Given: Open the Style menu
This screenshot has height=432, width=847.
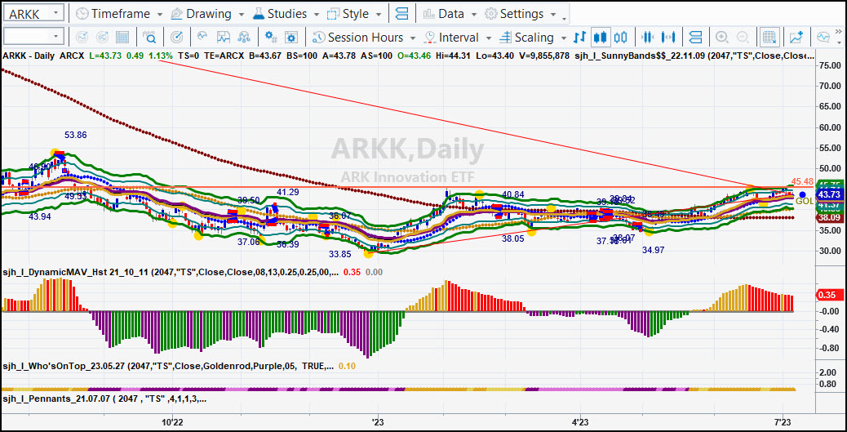Looking at the screenshot, I should point(356,14).
